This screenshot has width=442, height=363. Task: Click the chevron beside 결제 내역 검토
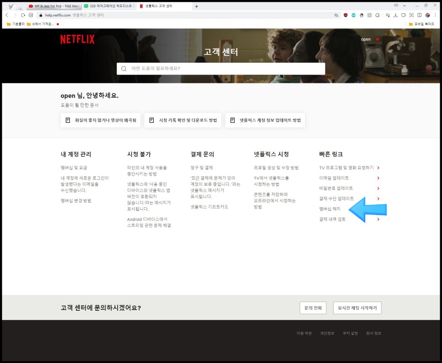(378, 220)
